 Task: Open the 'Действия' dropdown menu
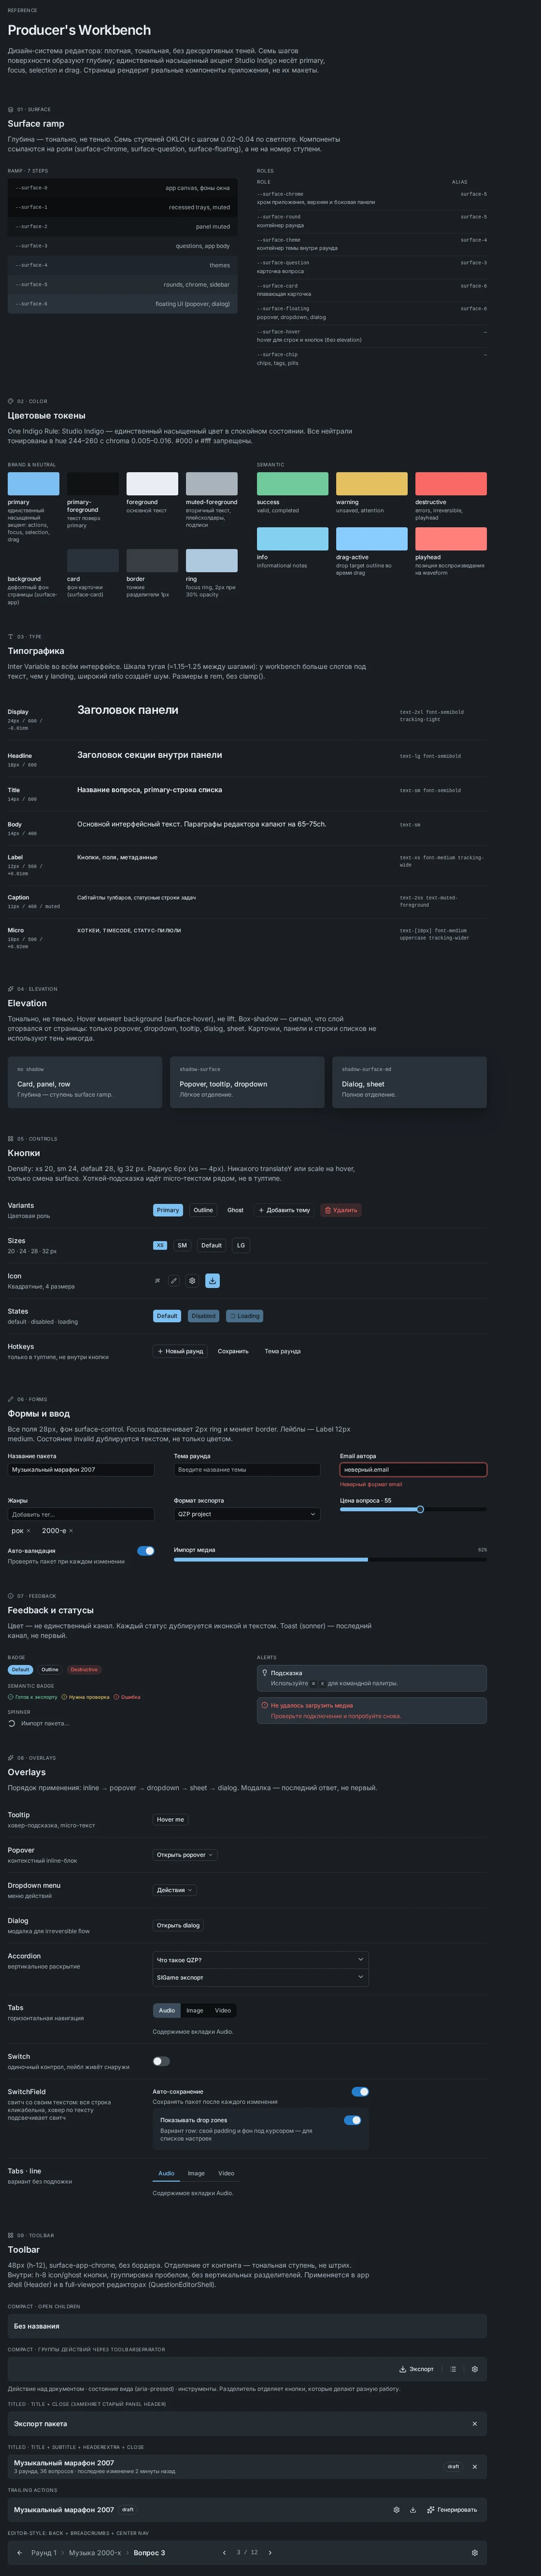(175, 1890)
